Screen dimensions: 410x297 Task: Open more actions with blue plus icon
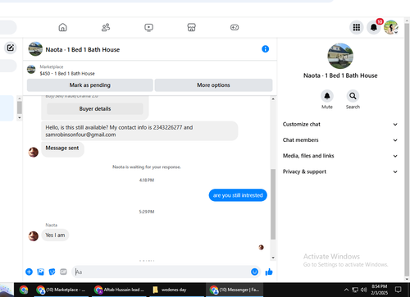click(x=29, y=272)
